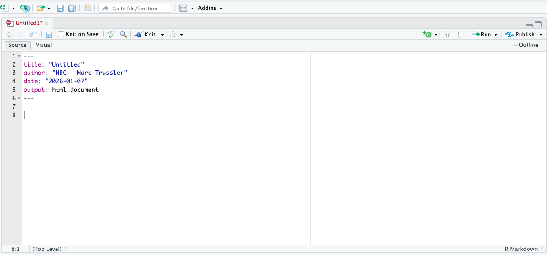Run spell check with ABC icon
Screen dimensions: 547x255
coord(111,34)
